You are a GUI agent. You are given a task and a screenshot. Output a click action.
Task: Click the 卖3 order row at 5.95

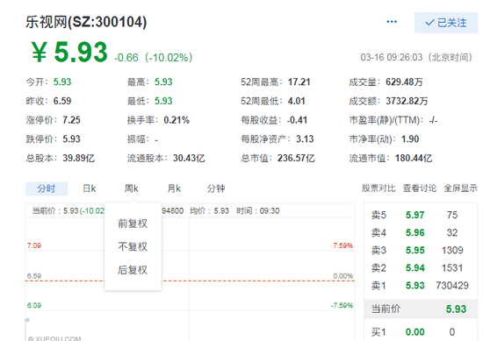tap(421, 251)
